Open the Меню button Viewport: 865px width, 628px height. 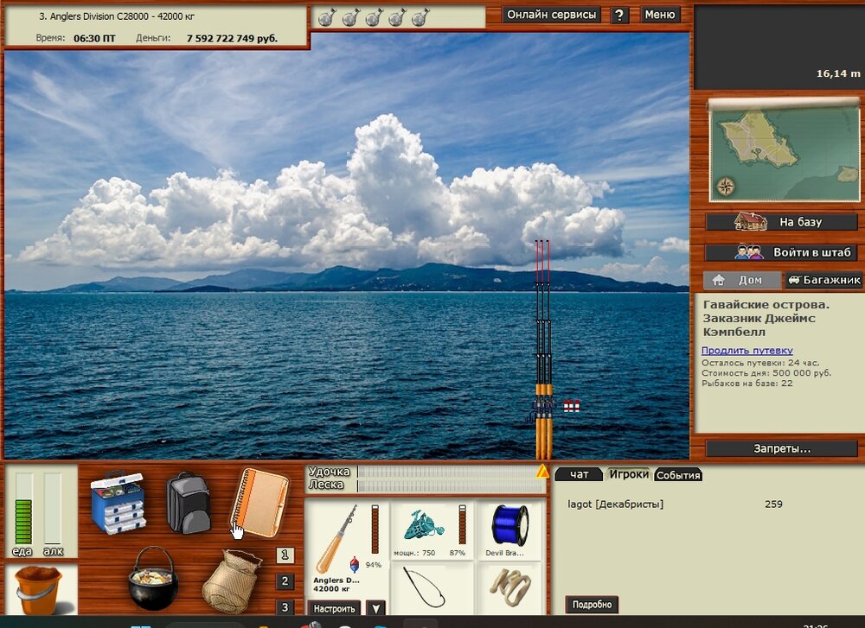[660, 15]
